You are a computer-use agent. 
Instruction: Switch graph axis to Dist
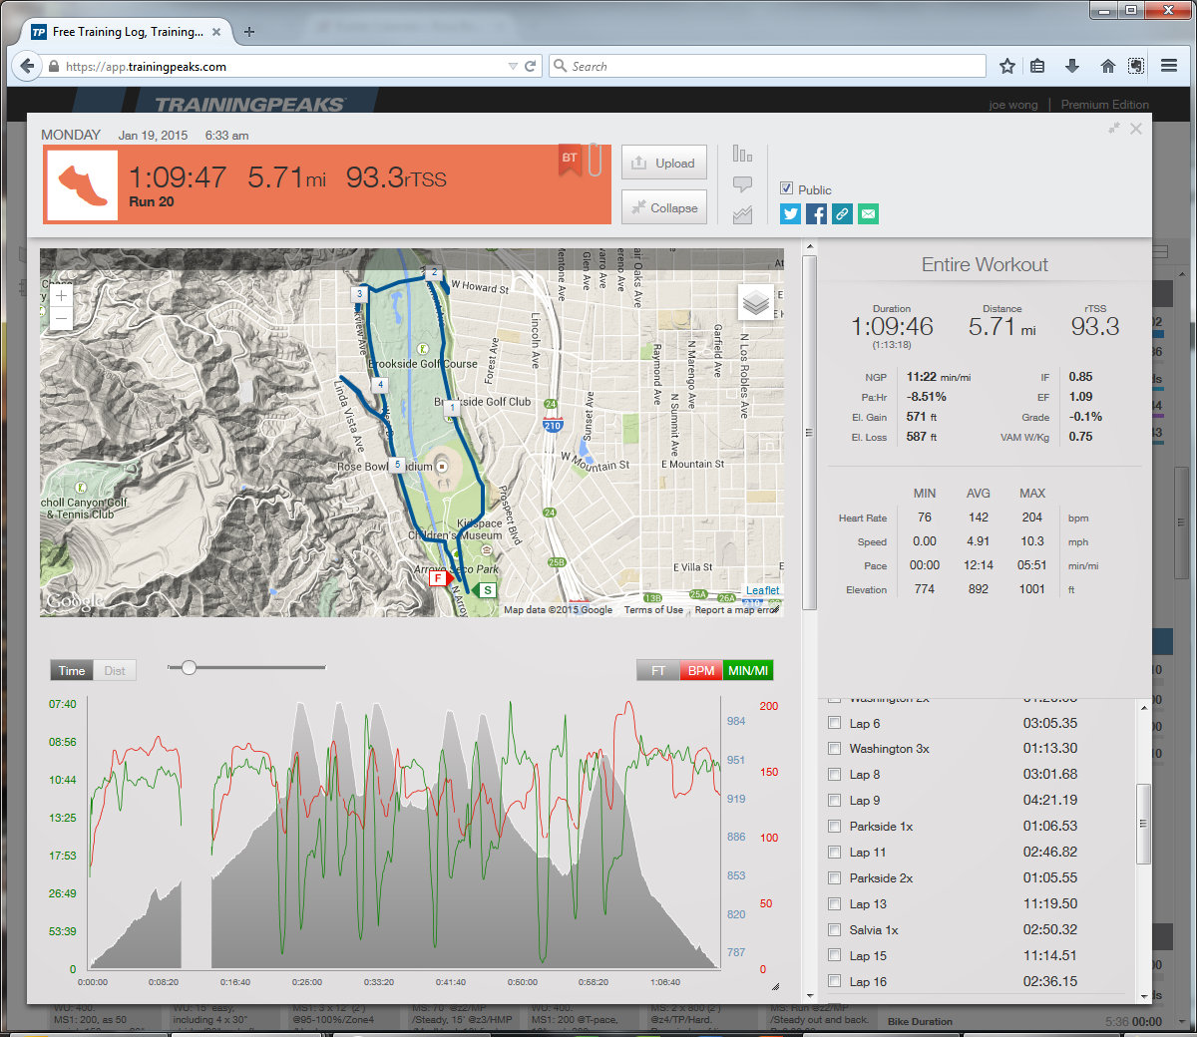tap(115, 671)
